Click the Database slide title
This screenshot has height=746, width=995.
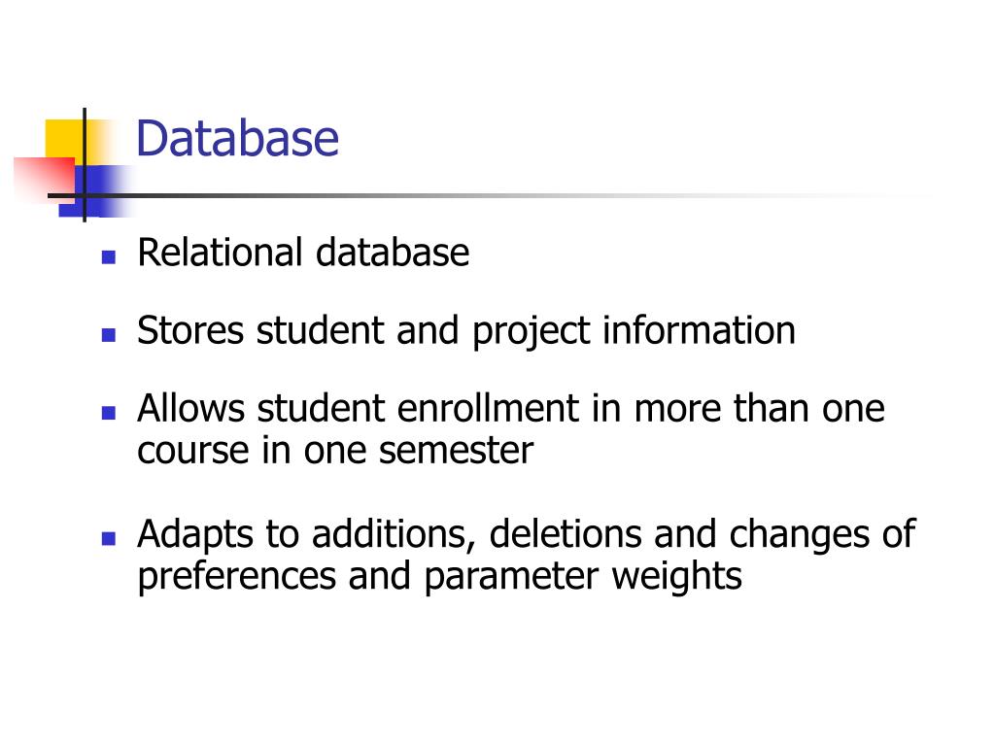(x=237, y=138)
